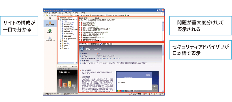Image resolution: width=232 pixels, height=102 pixels.
Task: Click the レポート toolbar button
Action: coord(121,15)
